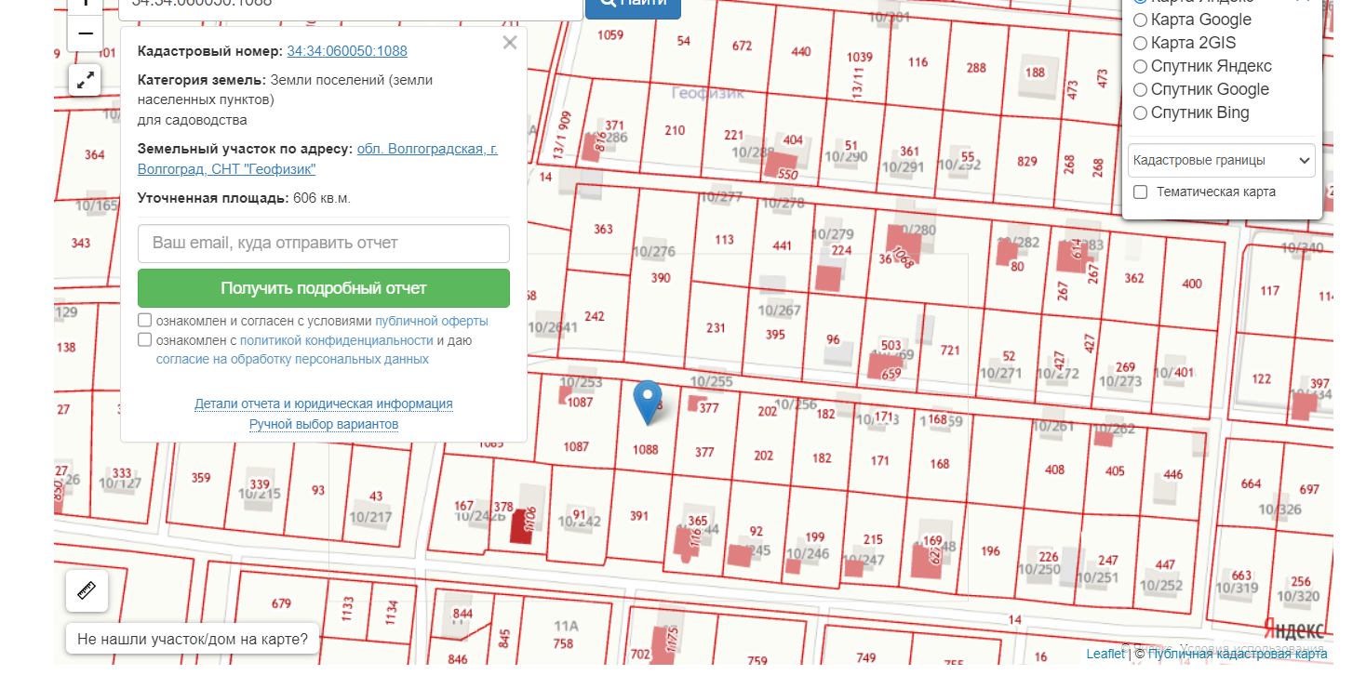Click parcel labeled 391 on map

point(639,516)
